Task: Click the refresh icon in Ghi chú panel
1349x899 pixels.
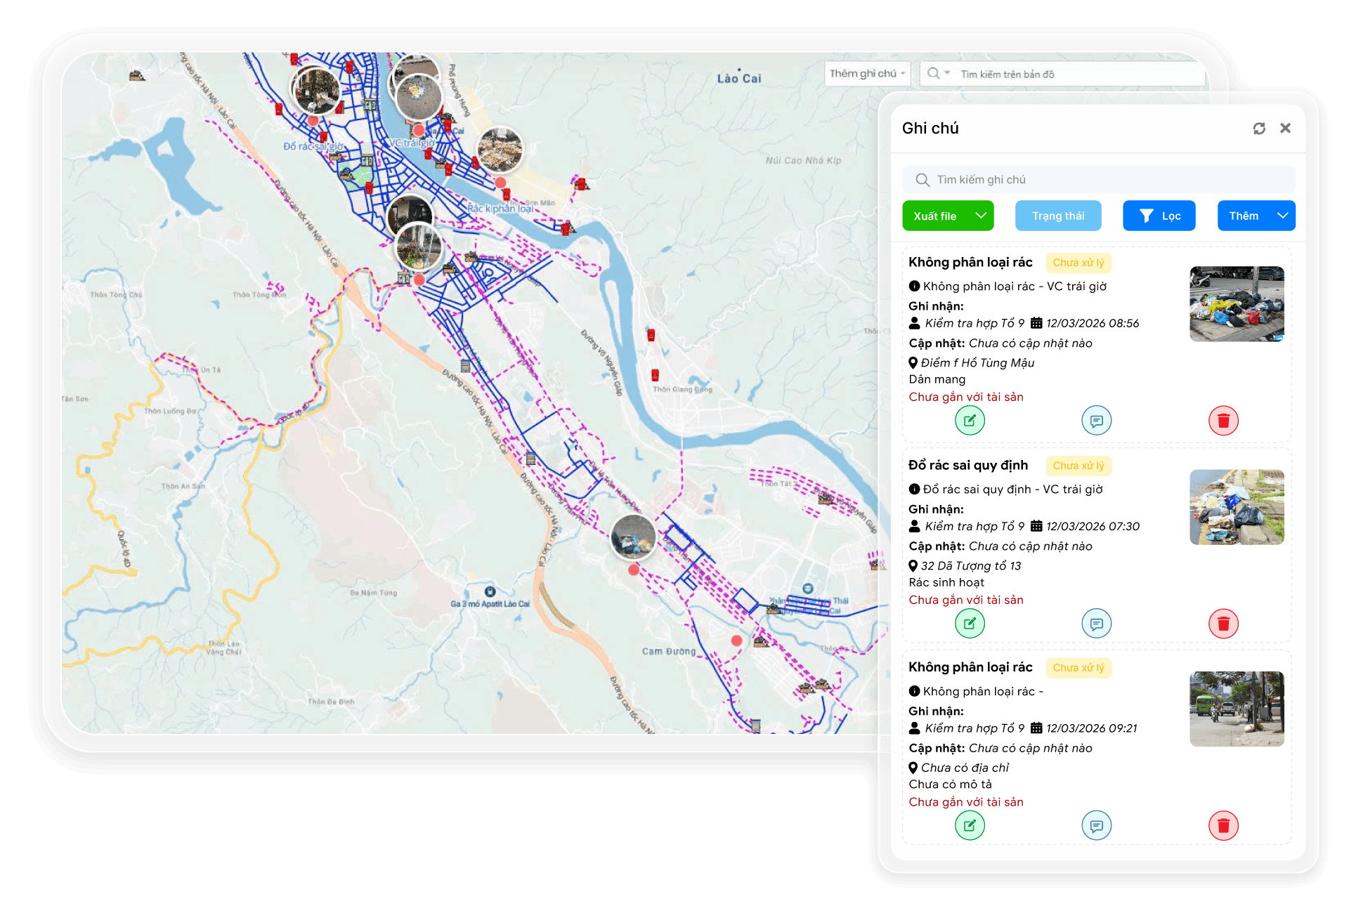Action: pyautogui.click(x=1258, y=129)
